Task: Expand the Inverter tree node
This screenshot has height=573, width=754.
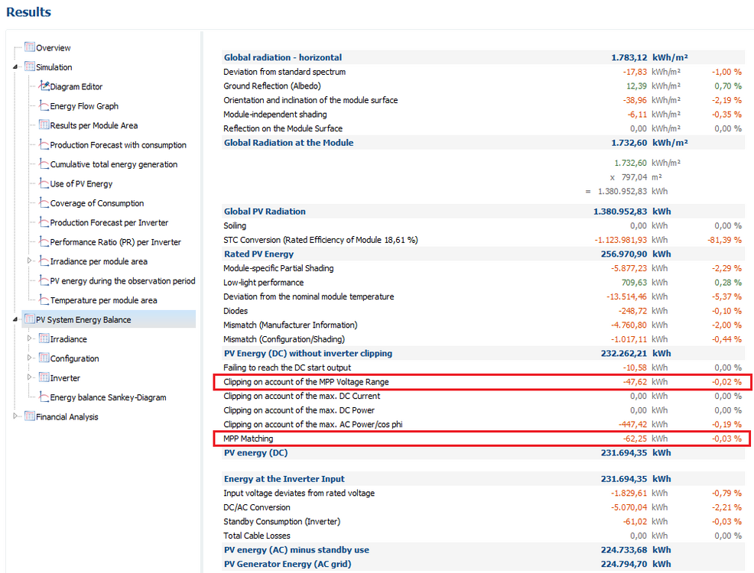Action: click(29, 377)
